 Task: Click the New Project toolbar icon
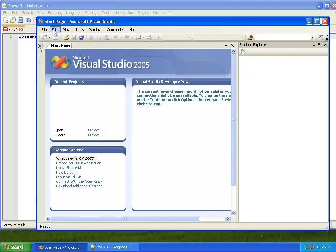pyautogui.click(x=44, y=37)
